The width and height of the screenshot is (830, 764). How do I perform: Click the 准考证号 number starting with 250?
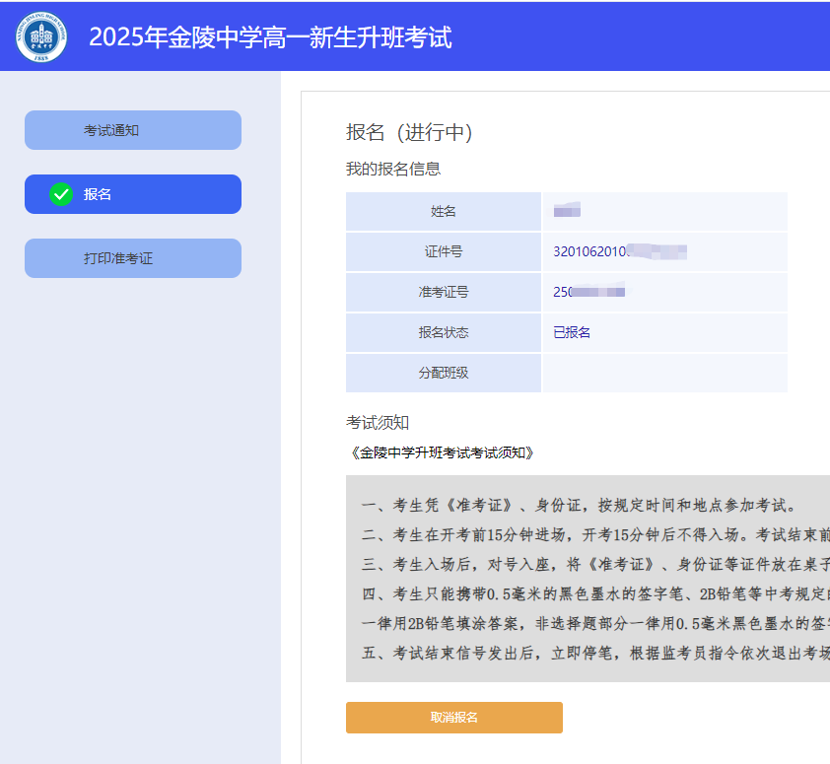tap(589, 292)
